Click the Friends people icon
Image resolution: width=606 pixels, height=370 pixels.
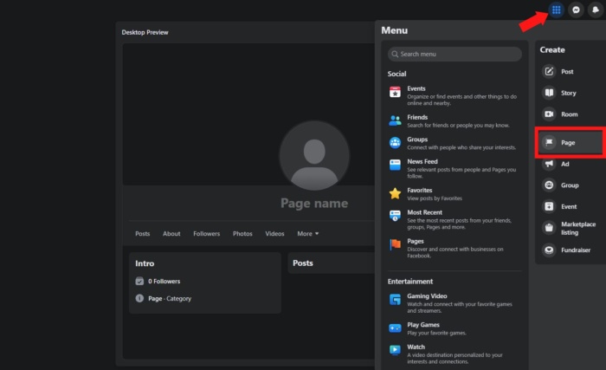click(395, 120)
